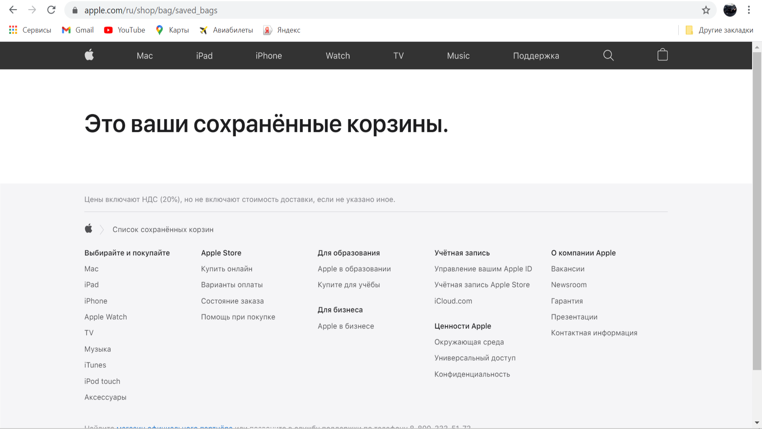Open the iPhone footer link
Screen dimensions: 762x429
(96, 301)
